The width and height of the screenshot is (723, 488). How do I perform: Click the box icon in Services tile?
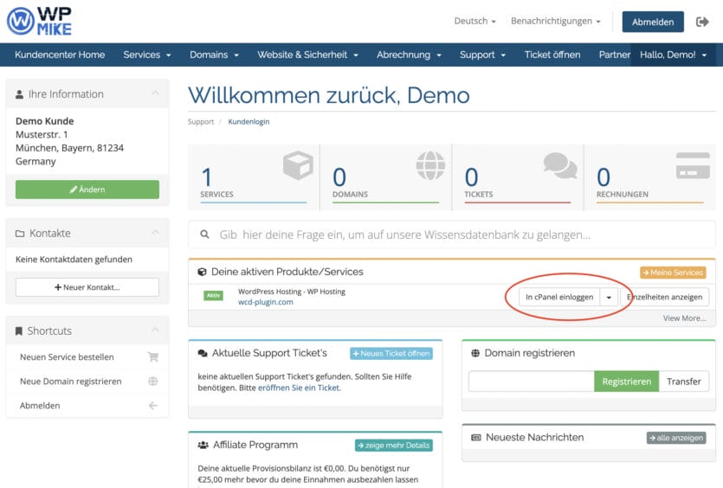tap(298, 164)
